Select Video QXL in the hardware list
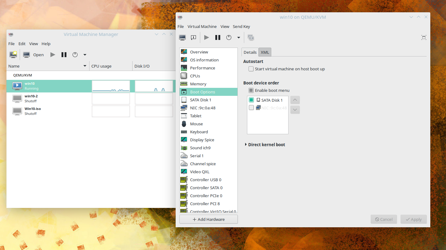 coord(209,172)
